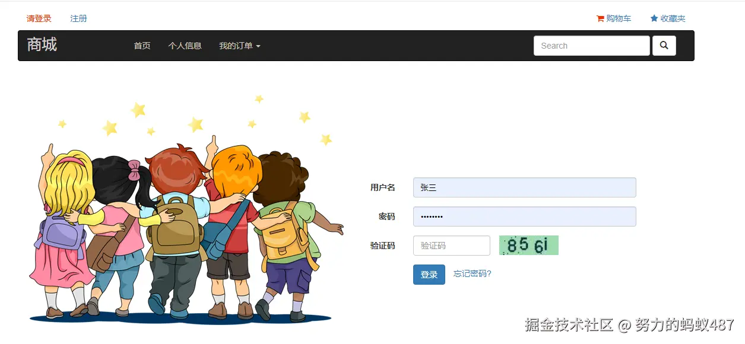The image size is (745, 344).
Task: Focus the Search input box
Action: [592, 46]
